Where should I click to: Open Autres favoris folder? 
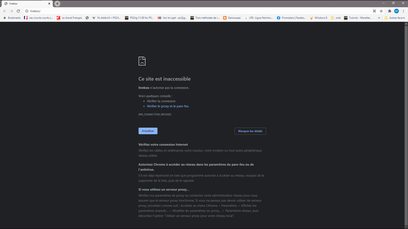click(x=395, y=18)
